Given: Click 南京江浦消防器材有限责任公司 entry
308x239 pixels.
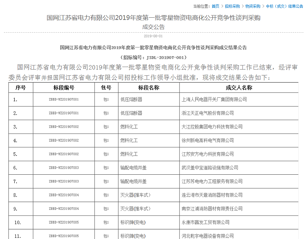Looking at the screenshot, I should pos(212,209).
